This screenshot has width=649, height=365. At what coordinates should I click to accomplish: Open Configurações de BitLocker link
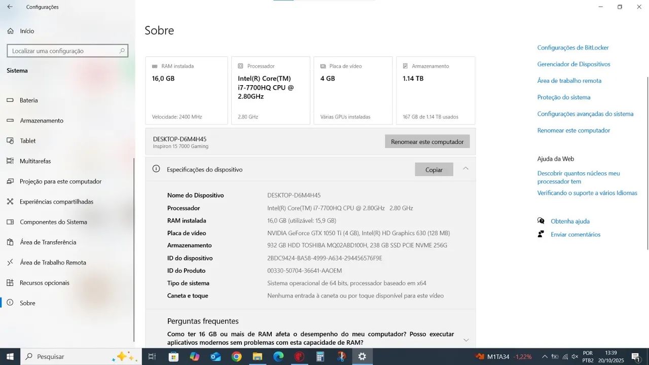coord(573,48)
